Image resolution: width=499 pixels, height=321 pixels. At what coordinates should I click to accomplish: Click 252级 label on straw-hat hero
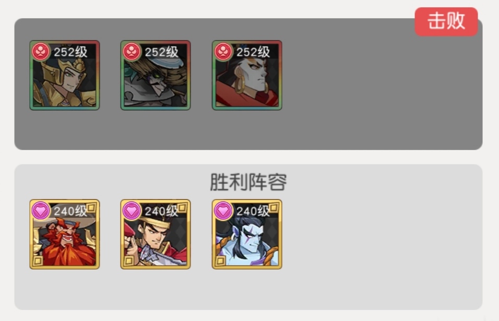tap(161, 52)
